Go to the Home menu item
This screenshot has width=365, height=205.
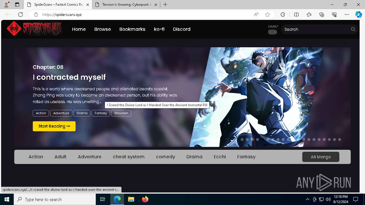tap(79, 29)
